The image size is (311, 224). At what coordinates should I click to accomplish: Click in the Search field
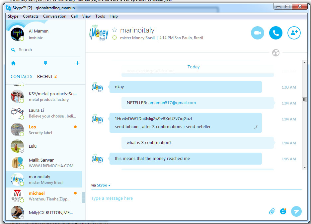pos(45,50)
